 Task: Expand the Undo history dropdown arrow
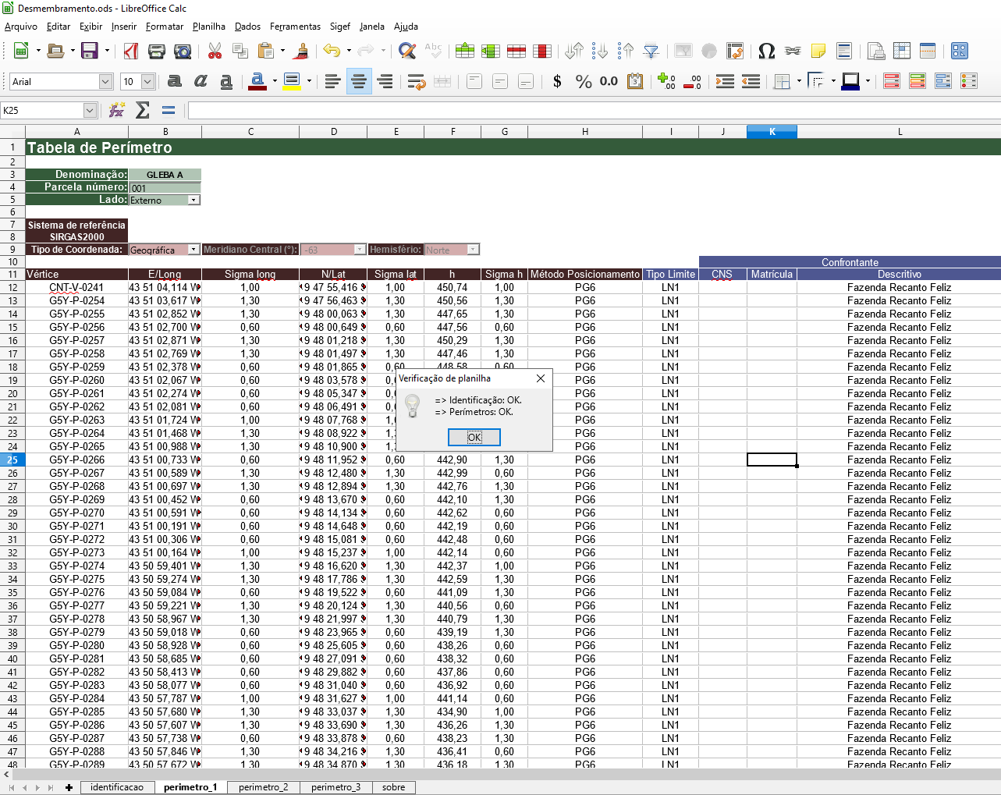pyautogui.click(x=349, y=51)
